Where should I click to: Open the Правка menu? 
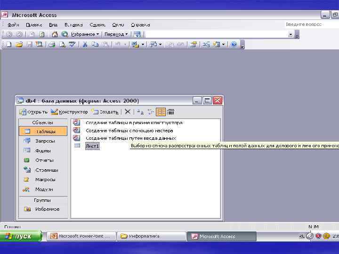pos(34,25)
